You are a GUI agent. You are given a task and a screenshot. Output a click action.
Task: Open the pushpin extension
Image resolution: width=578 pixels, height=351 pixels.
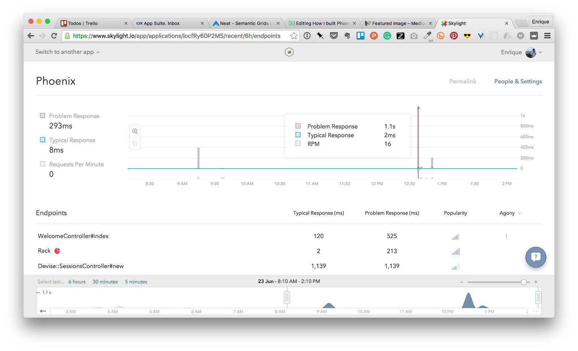[320, 36]
